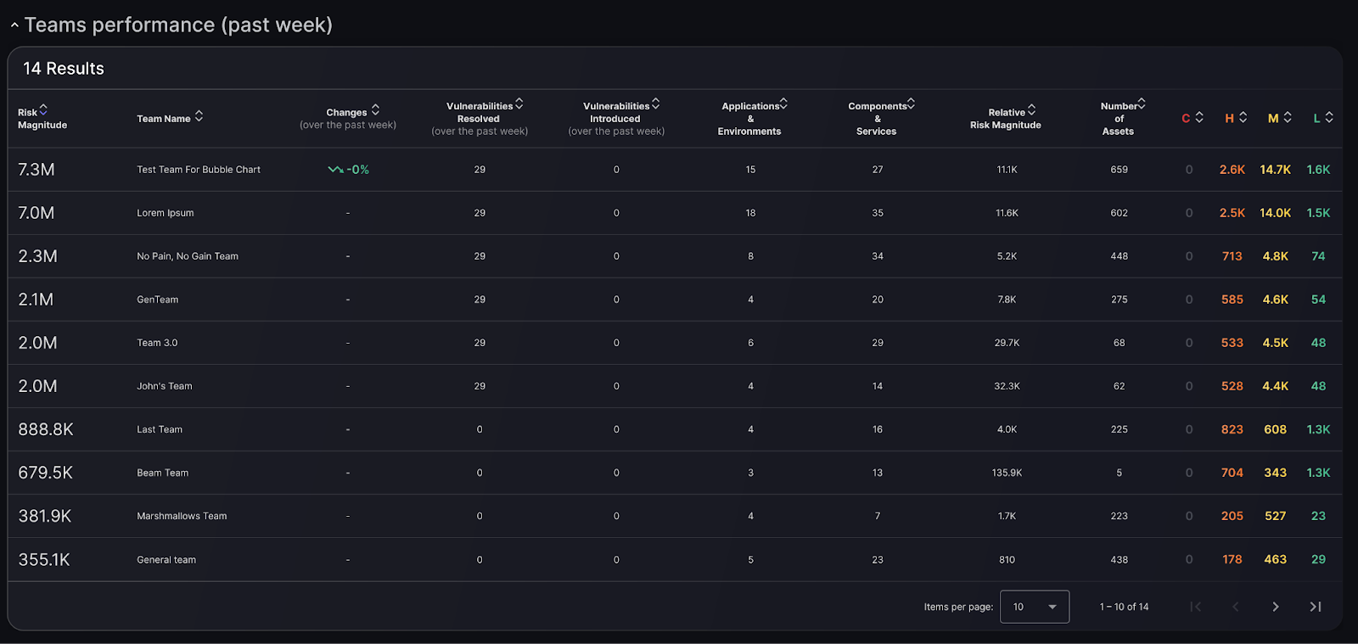Screen dimensions: 1358x644
Task: Open the GenTeam row
Action: coord(675,300)
